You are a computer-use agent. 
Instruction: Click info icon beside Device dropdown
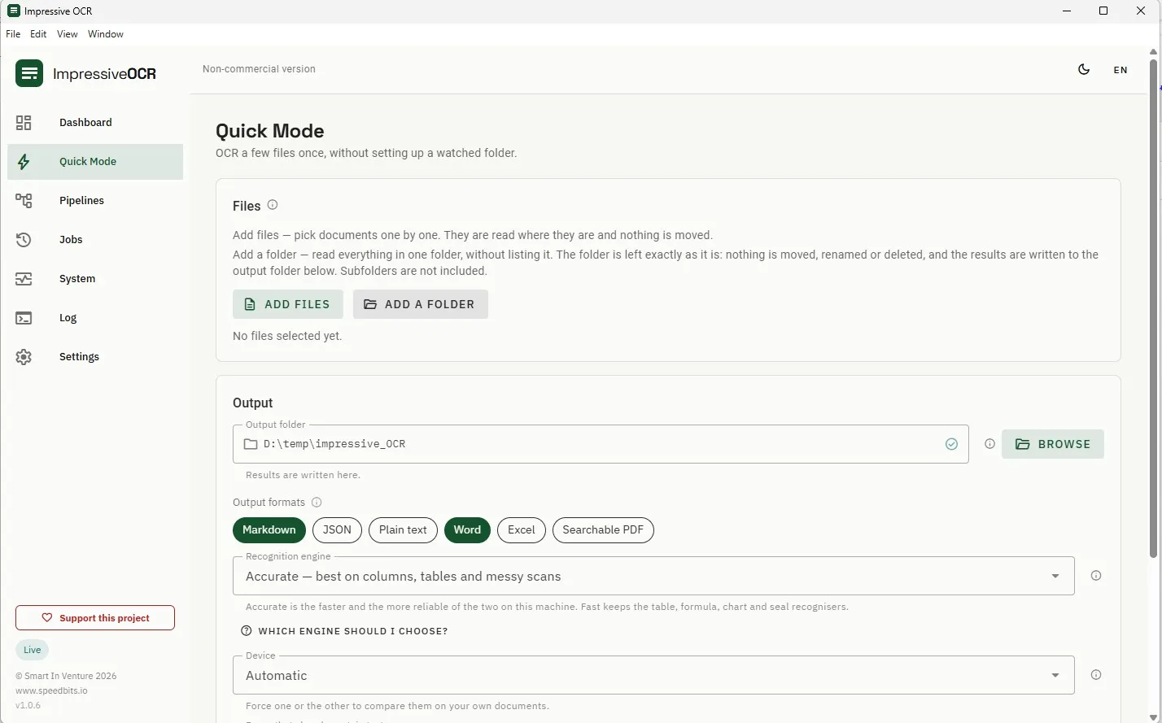click(x=1096, y=675)
